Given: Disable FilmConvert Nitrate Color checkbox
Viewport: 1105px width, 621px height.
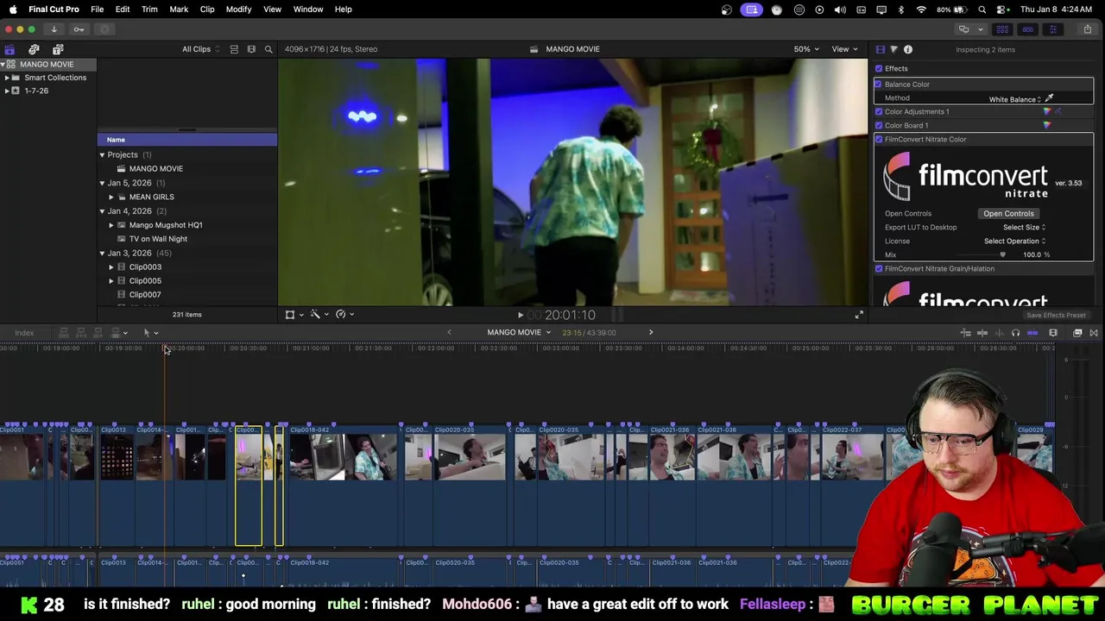Looking at the screenshot, I should pyautogui.click(x=879, y=139).
